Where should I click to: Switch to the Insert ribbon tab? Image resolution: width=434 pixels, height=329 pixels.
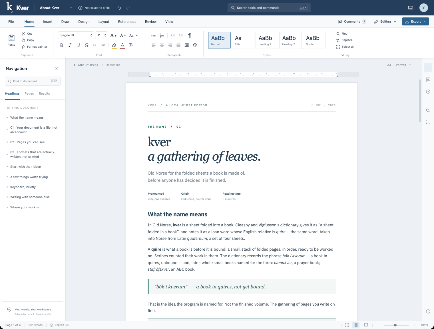tap(48, 22)
